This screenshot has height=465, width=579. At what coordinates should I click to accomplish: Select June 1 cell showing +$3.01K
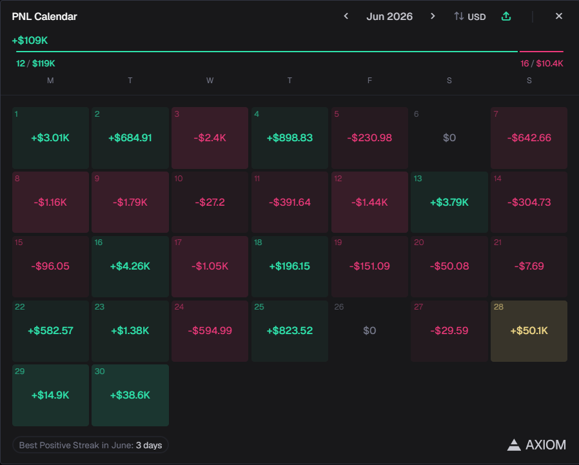click(x=50, y=138)
